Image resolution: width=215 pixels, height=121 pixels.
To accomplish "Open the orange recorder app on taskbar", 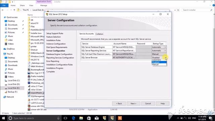I will (x=120, y=118).
